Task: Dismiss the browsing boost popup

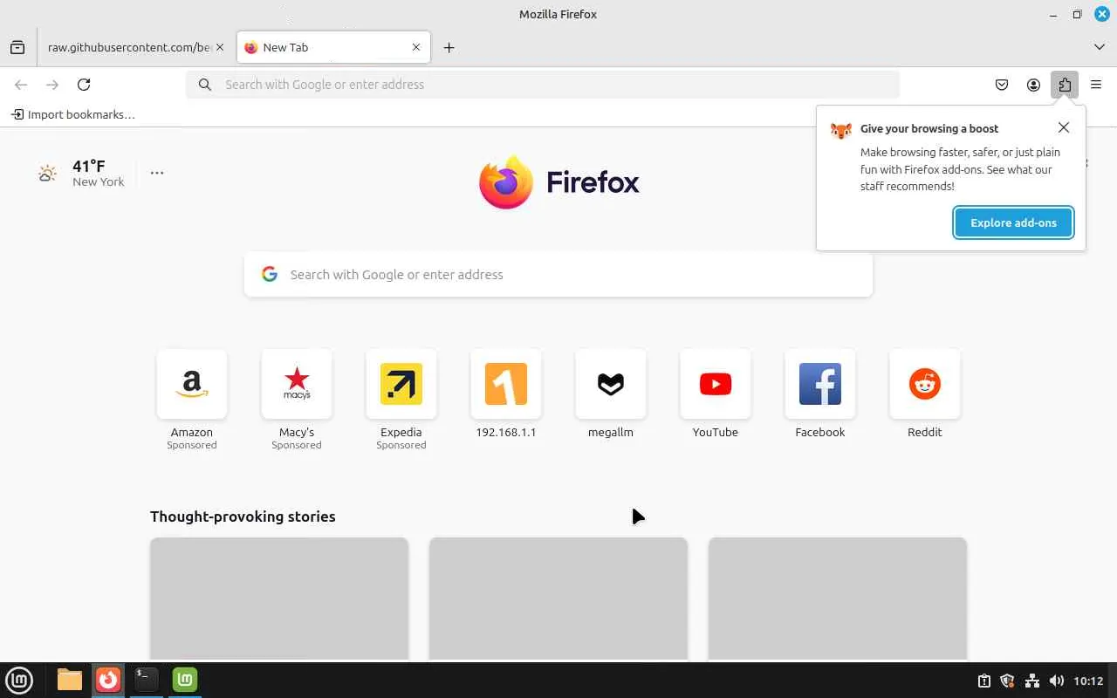Action: point(1064,127)
